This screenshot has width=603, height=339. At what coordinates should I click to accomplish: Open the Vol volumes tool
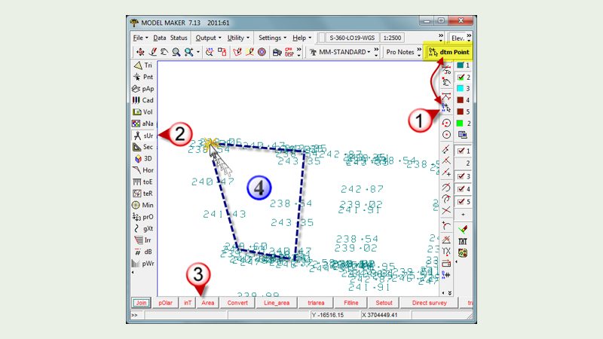pyautogui.click(x=142, y=111)
